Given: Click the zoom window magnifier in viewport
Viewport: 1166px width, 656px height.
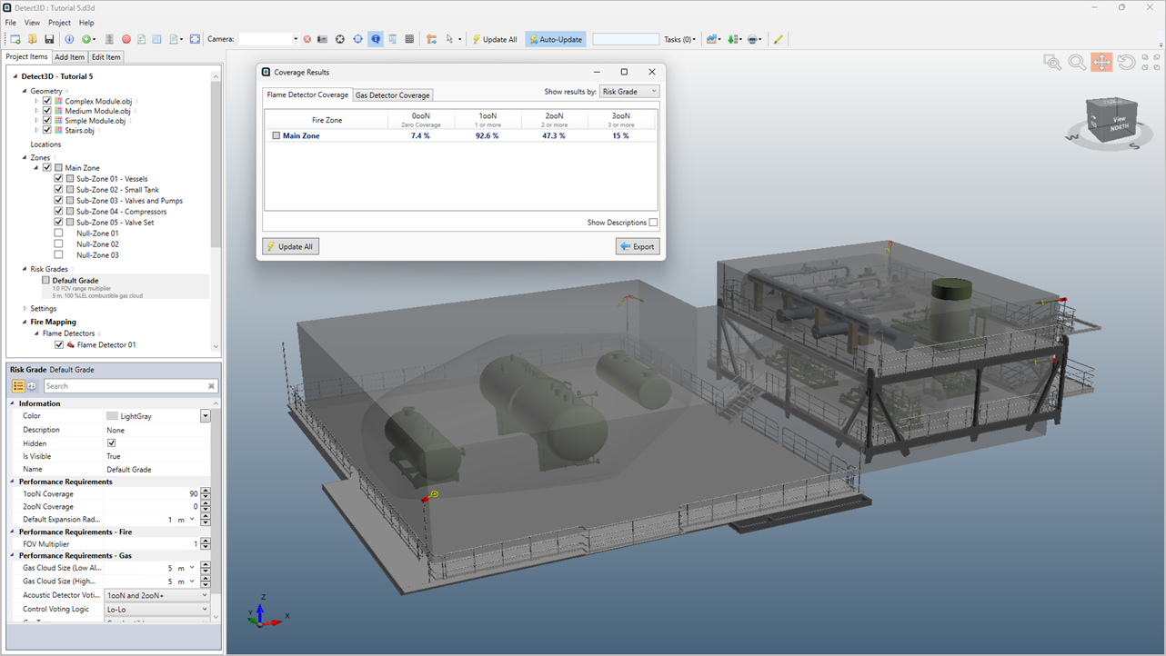Looking at the screenshot, I should [x=1052, y=63].
